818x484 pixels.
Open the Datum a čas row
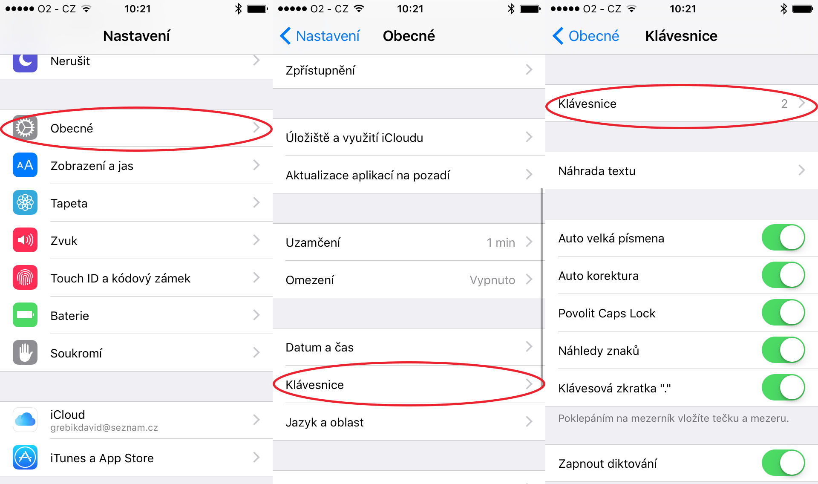(408, 347)
